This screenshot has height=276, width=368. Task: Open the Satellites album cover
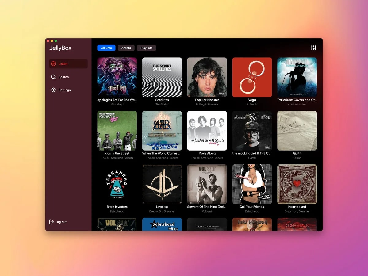pos(162,77)
